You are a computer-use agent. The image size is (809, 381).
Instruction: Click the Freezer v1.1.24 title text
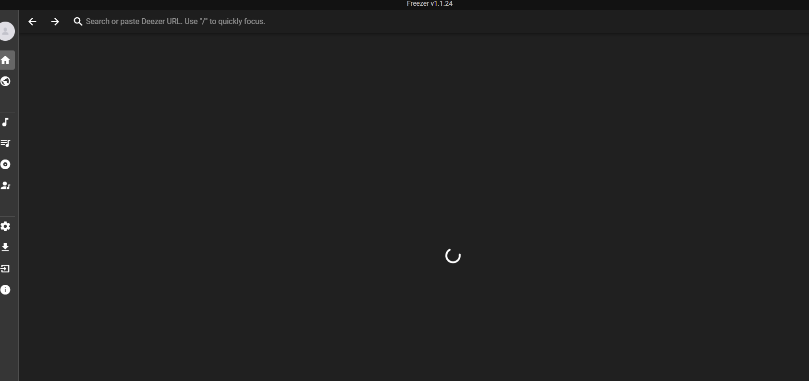pos(429,3)
